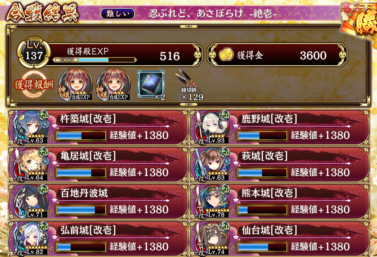The width and height of the screenshot is (377, 257).
Task: Click the 熊本城[改壱] character portrait
Action: pyautogui.click(x=212, y=201)
